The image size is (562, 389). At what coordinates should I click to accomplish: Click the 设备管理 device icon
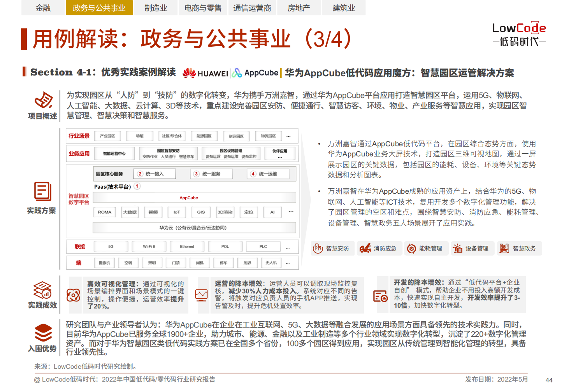pos(458,248)
